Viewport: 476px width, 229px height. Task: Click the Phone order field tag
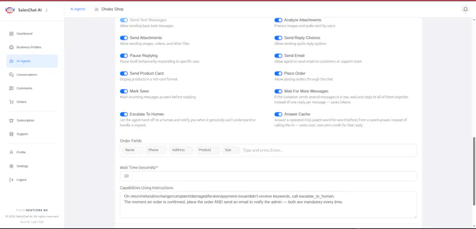click(156, 150)
